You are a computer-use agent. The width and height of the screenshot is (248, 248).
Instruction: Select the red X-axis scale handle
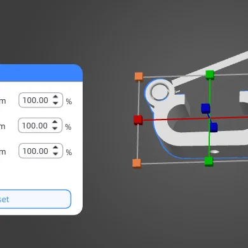[138, 120]
